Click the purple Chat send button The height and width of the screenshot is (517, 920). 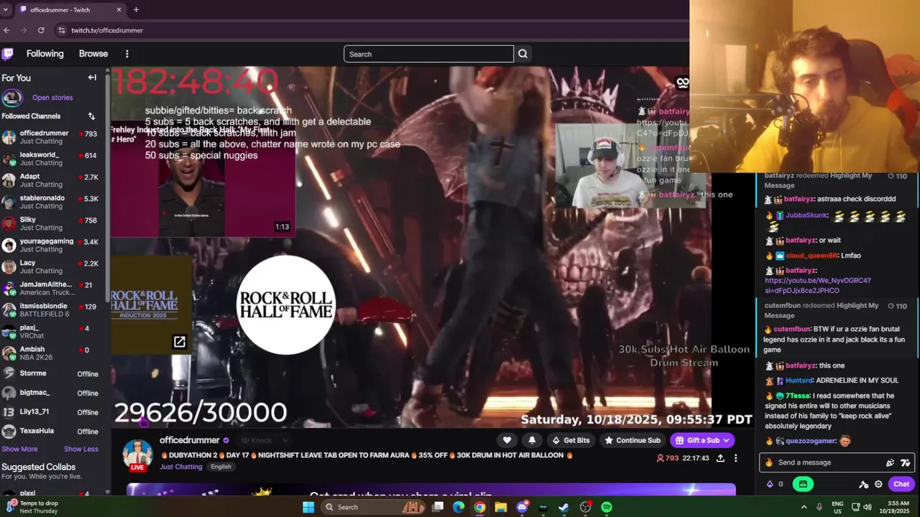[901, 484]
